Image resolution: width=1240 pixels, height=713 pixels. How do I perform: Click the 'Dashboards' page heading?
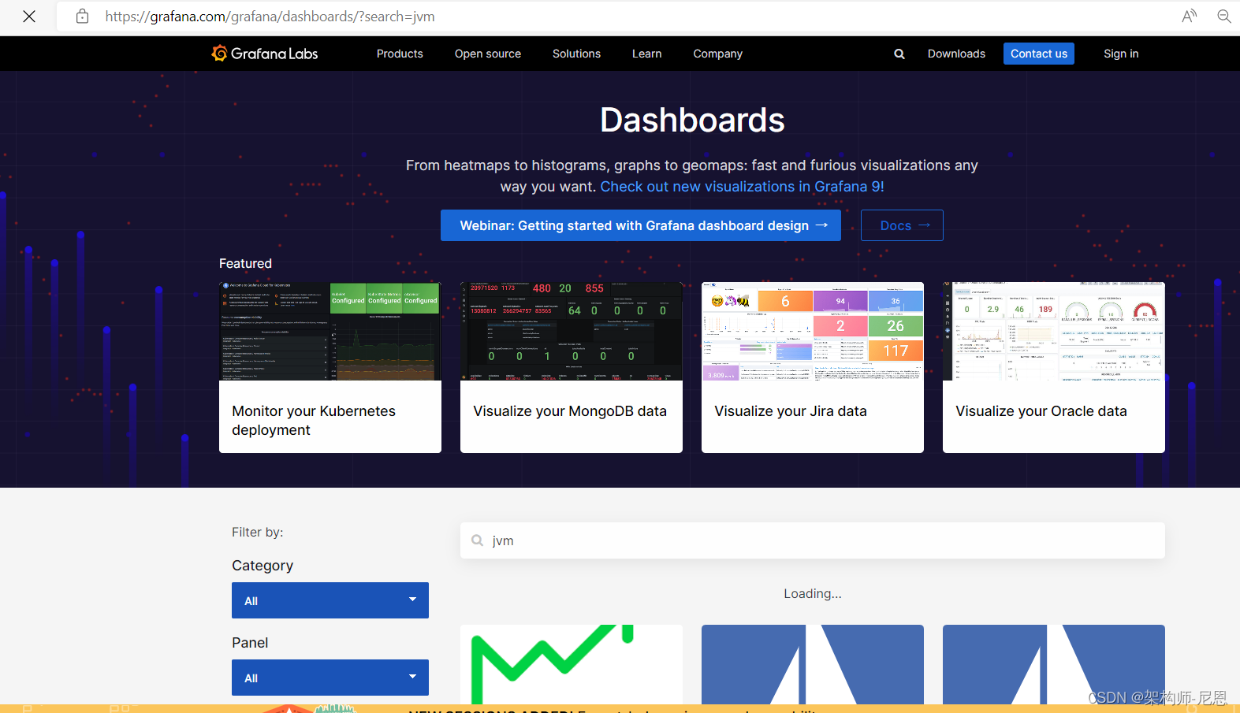pyautogui.click(x=692, y=120)
